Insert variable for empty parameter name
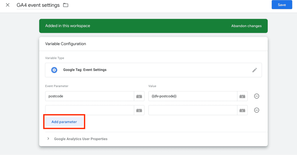297x155 pixels. coord(139,110)
